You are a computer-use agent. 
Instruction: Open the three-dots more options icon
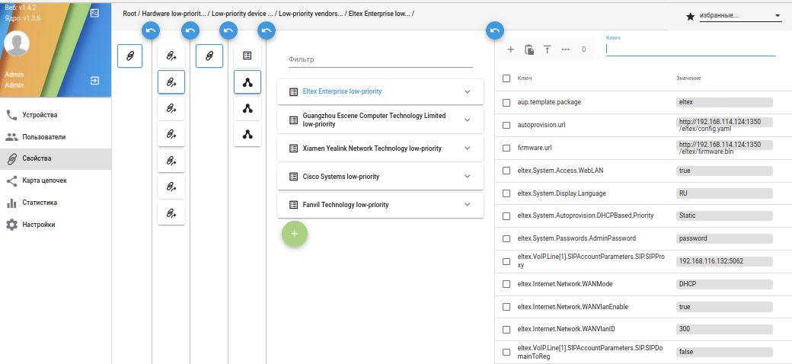pyautogui.click(x=565, y=49)
